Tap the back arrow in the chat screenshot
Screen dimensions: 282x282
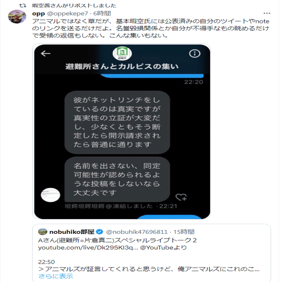pos(45,54)
